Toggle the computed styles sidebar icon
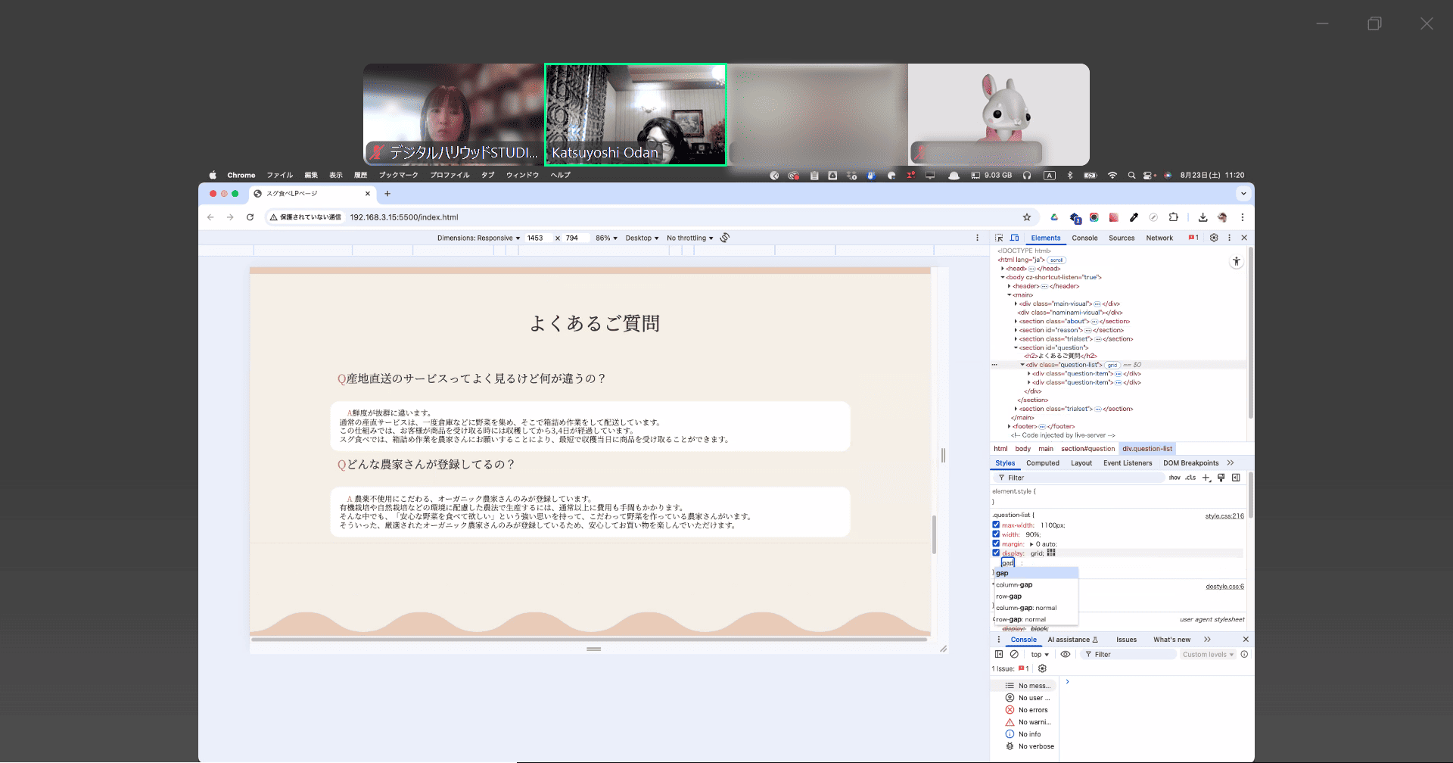This screenshot has height=763, width=1453. click(x=1236, y=478)
